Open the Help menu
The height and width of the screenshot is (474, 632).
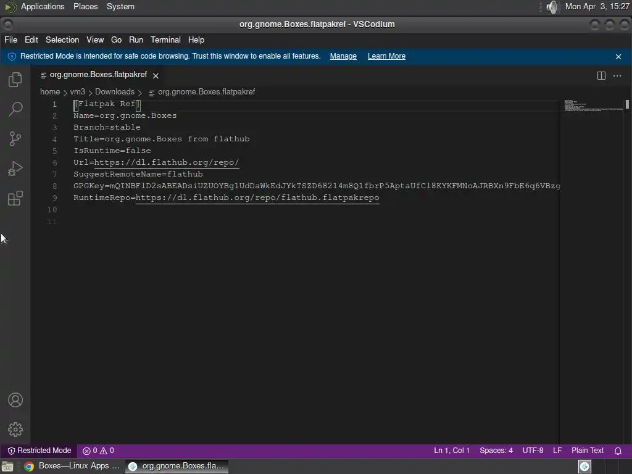[196, 40]
